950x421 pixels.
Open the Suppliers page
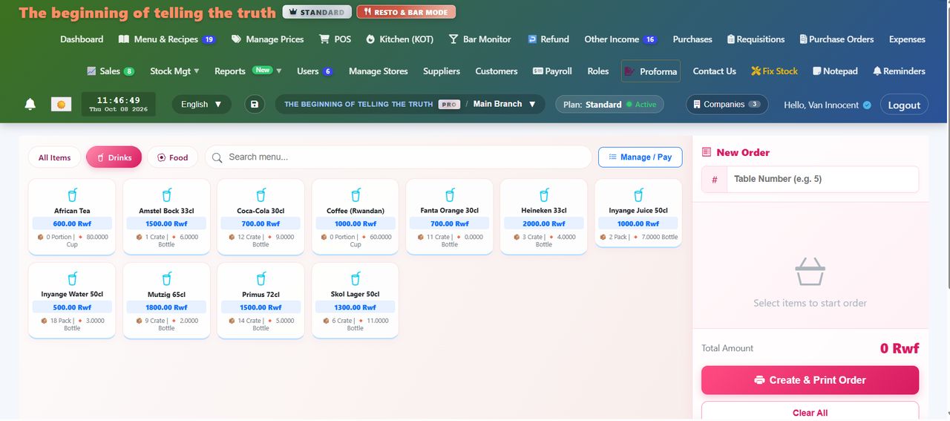(x=442, y=71)
